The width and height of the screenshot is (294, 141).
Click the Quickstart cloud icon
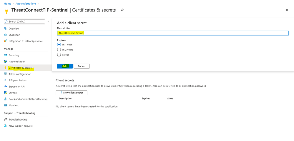pos(5,35)
